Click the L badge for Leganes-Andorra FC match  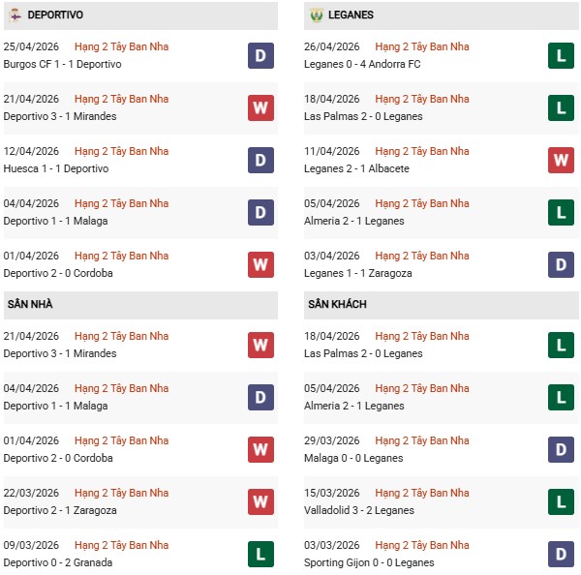[561, 56]
